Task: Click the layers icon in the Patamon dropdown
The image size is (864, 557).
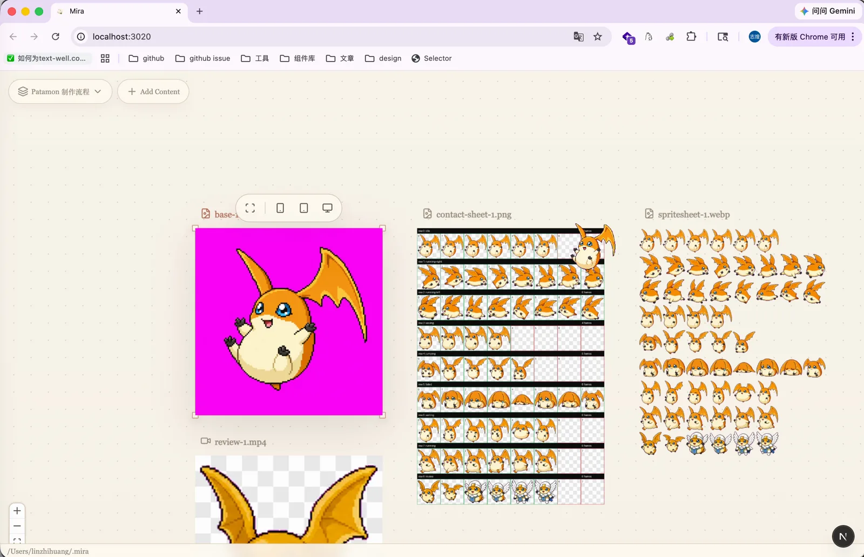Action: 23,92
